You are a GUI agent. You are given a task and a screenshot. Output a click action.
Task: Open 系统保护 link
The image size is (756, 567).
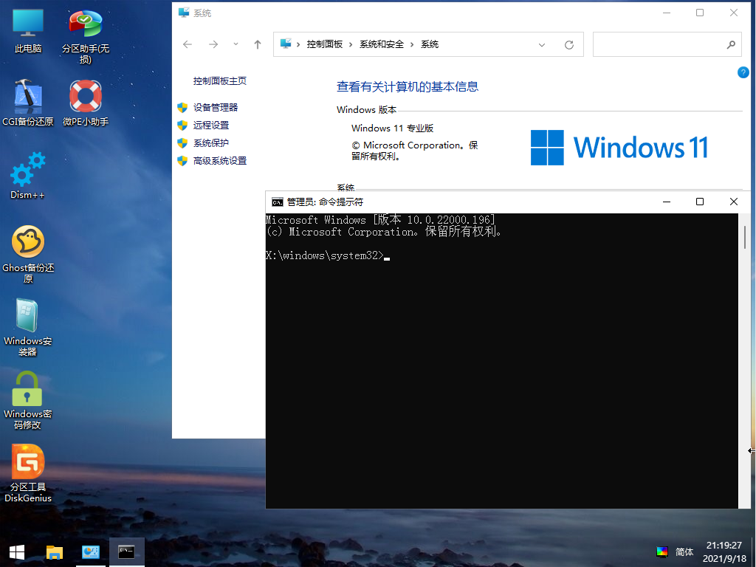click(x=210, y=143)
